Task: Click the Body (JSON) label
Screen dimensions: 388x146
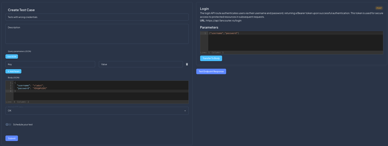Action: 14,78
